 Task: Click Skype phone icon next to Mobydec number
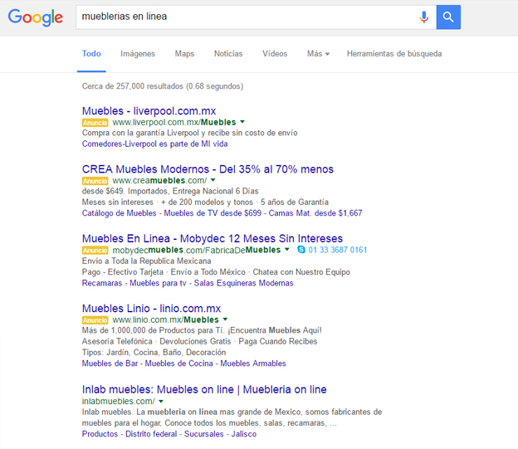tap(301, 250)
